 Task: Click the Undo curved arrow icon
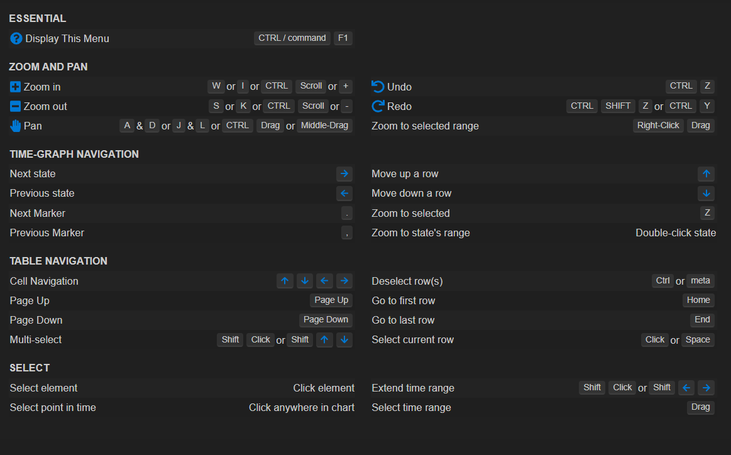(x=378, y=87)
